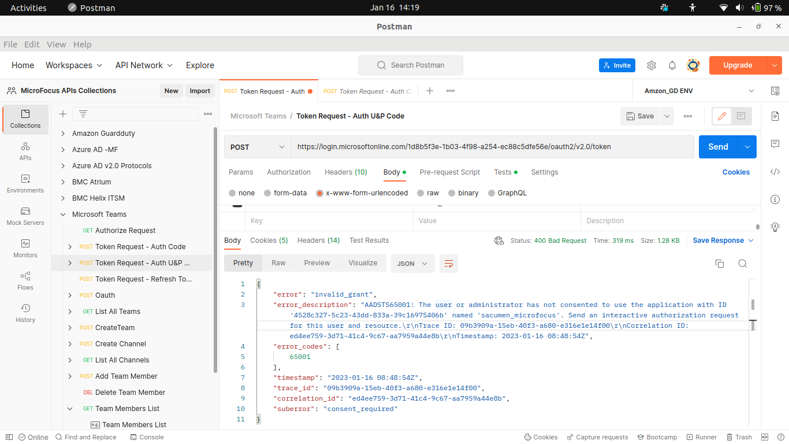
Task: Copy the response body to clipboard
Action: [x=720, y=264]
